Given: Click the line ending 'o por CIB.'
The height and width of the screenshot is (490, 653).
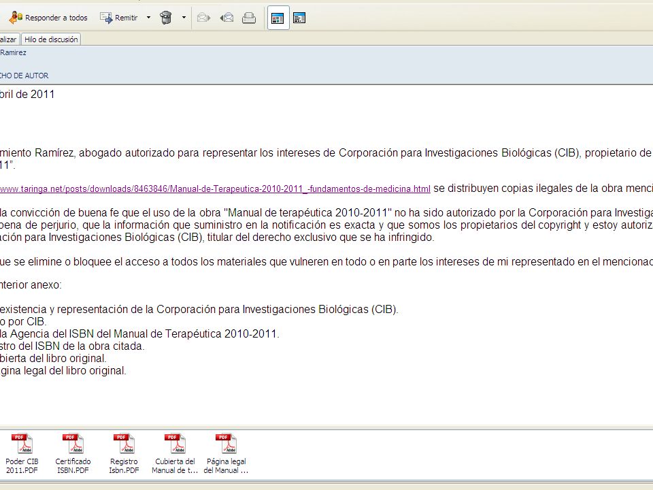Looking at the screenshot, I should coord(23,322).
